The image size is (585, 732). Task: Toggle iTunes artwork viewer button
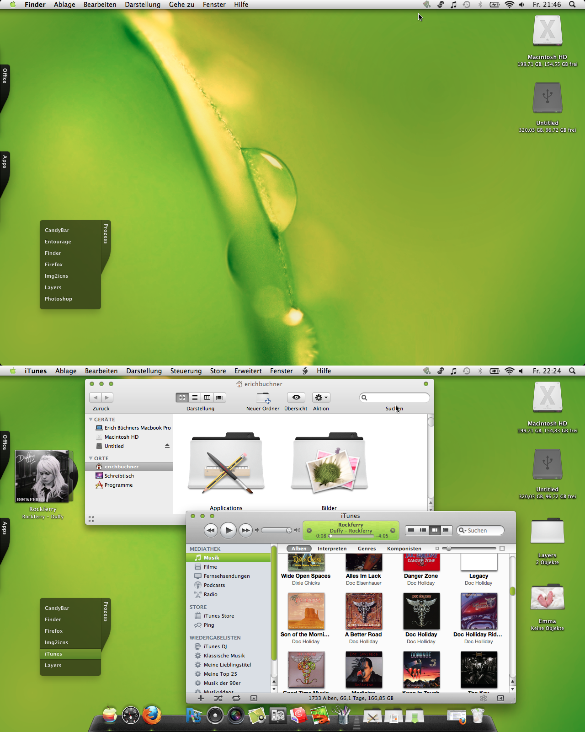click(x=254, y=698)
